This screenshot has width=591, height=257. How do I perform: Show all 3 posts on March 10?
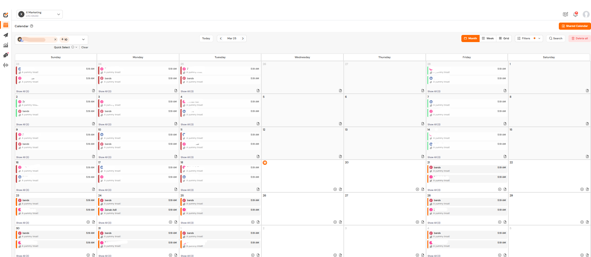point(105,157)
